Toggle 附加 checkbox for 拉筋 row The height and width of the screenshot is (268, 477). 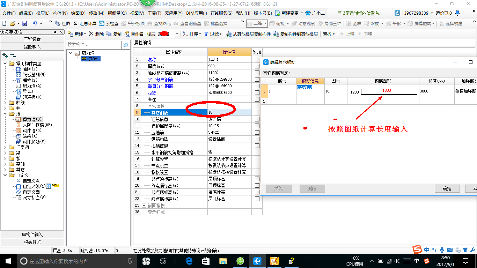257,92
